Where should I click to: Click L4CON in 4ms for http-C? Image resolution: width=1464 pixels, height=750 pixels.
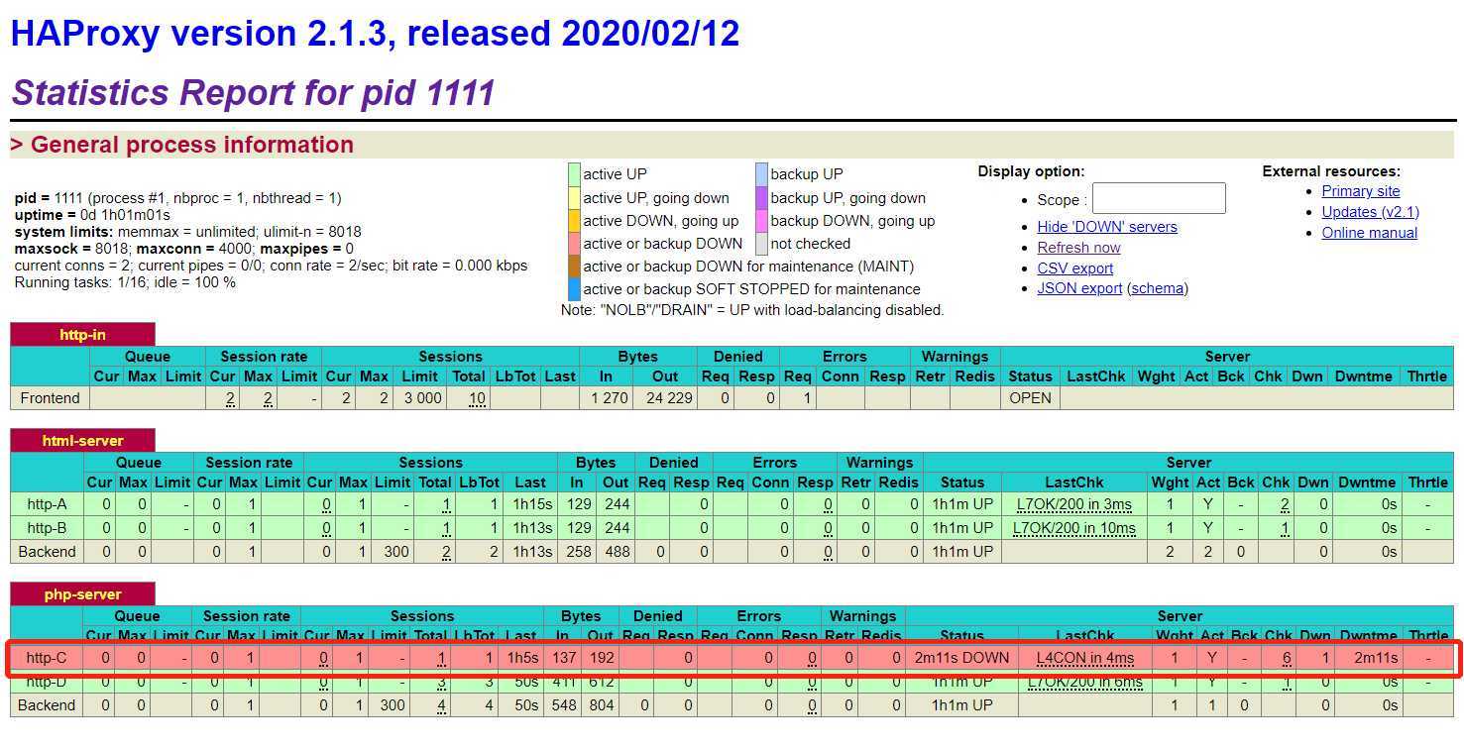coord(1085,658)
